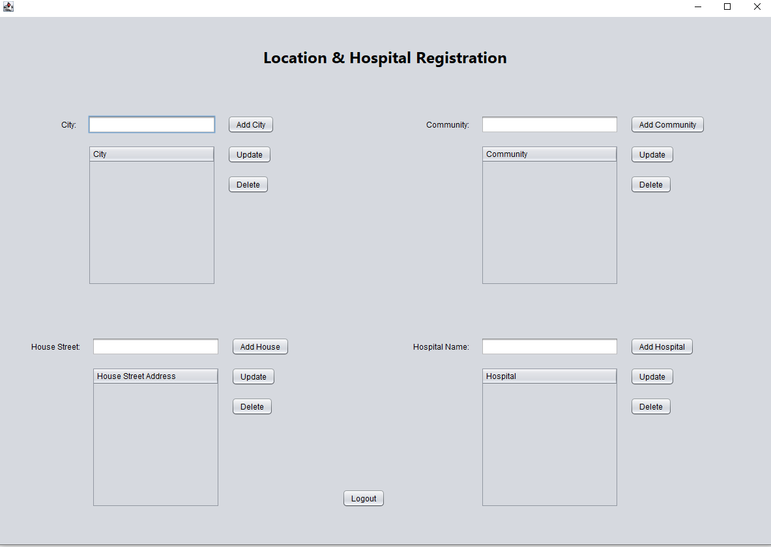Viewport: 771px width, 547px height.
Task: Click Delete button beside Hospital list
Action: point(650,406)
